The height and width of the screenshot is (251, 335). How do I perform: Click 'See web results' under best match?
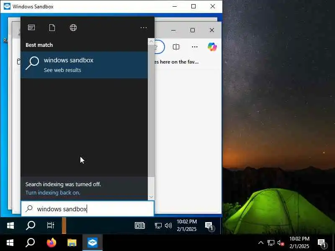(x=62, y=70)
